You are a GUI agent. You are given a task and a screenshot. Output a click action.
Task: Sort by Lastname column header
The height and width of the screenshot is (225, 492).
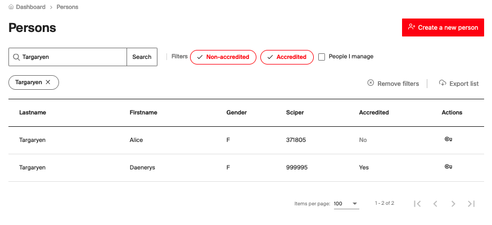point(33,112)
